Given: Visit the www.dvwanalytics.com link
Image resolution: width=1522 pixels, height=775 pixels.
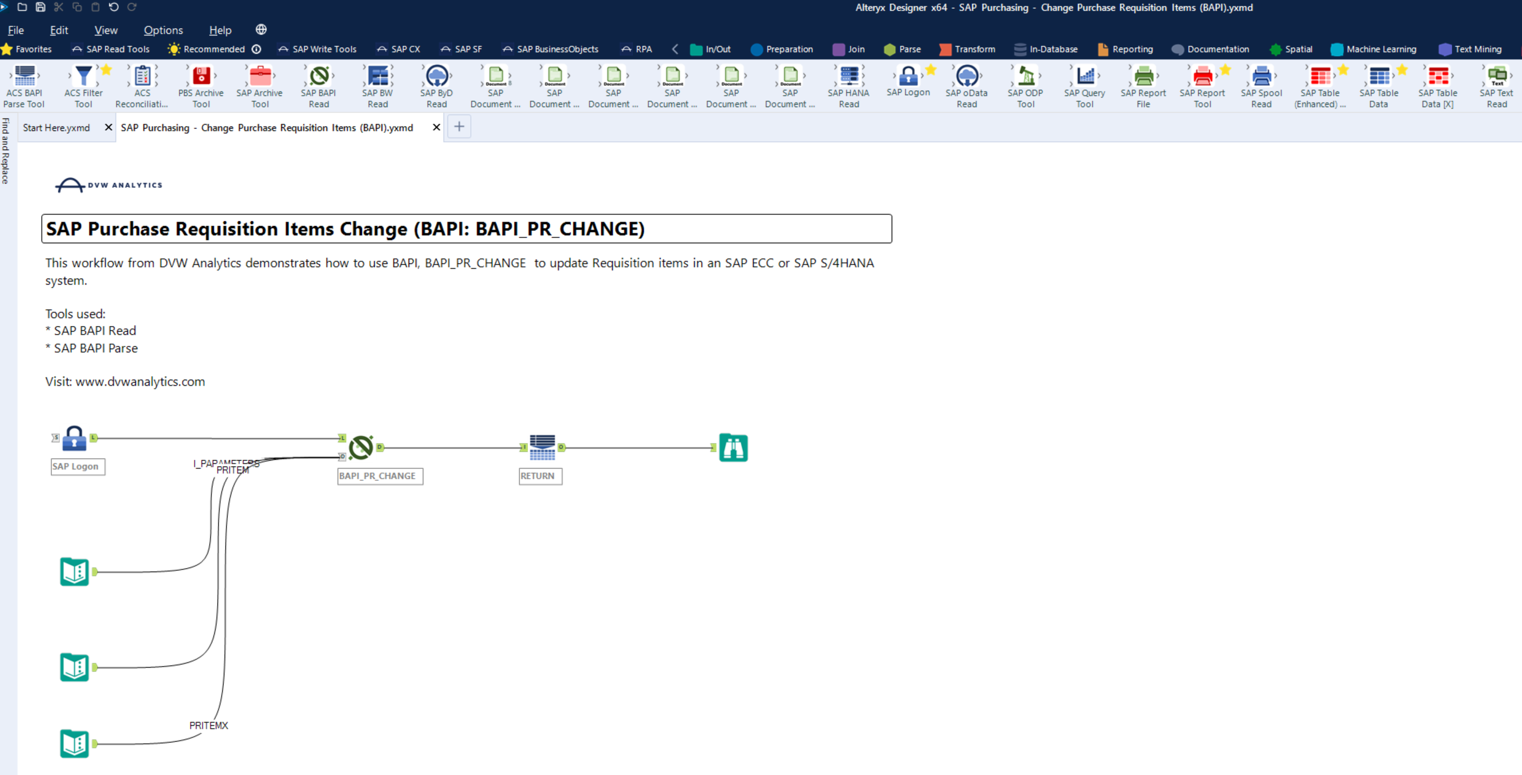Looking at the screenshot, I should tap(140, 381).
